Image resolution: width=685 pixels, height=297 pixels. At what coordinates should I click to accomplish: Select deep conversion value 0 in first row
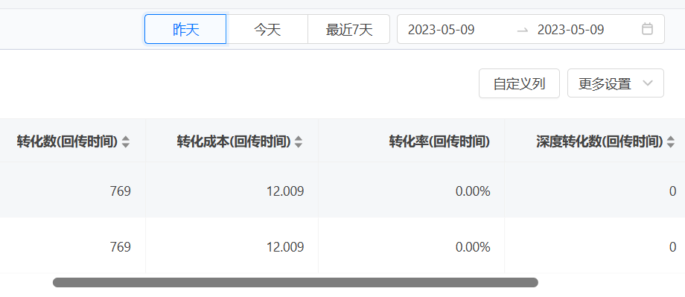[673, 191]
